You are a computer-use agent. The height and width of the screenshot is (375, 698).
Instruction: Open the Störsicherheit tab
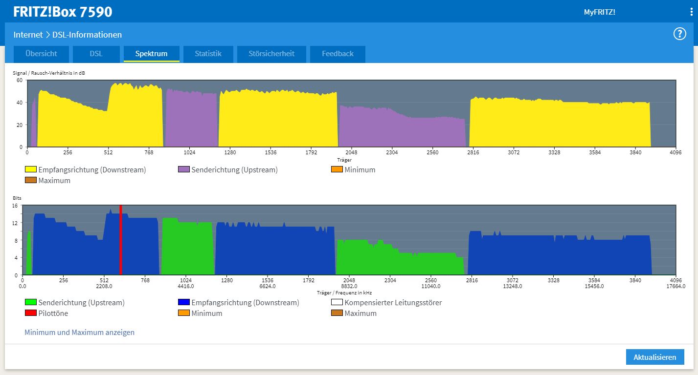271,54
